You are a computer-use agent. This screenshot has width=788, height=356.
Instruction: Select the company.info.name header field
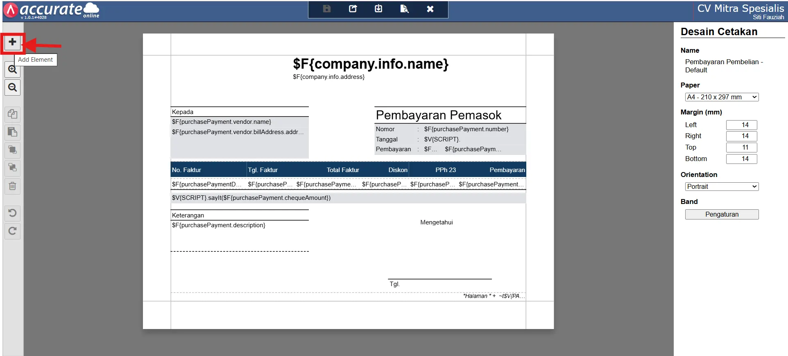tap(371, 64)
